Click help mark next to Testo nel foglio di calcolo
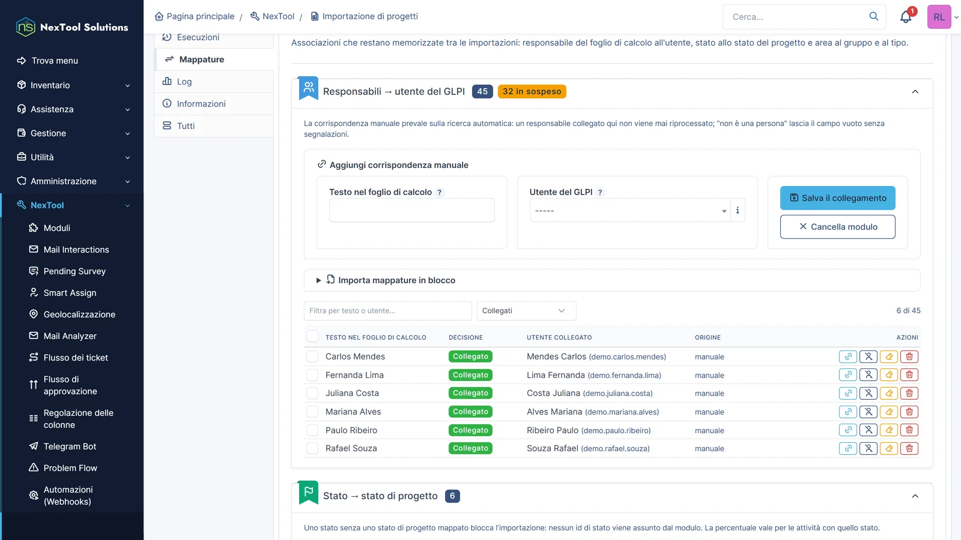Image resolution: width=961 pixels, height=540 pixels. 440,193
